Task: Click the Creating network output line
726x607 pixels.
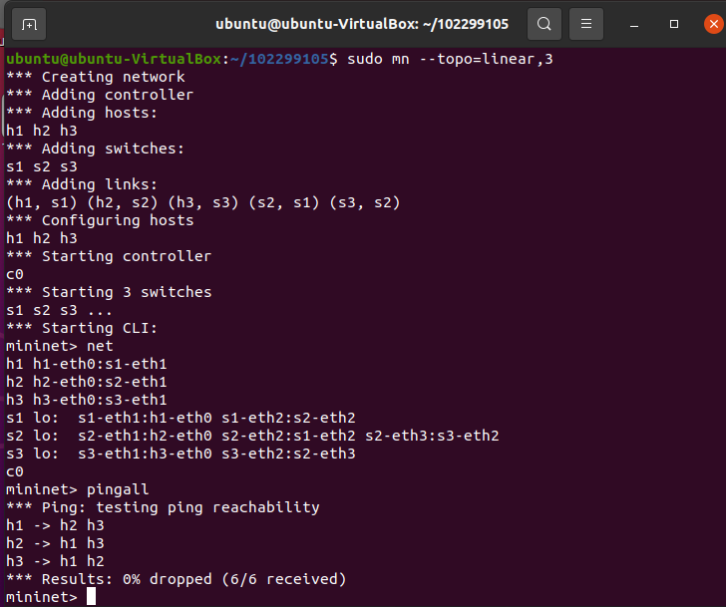Action: coord(96,77)
